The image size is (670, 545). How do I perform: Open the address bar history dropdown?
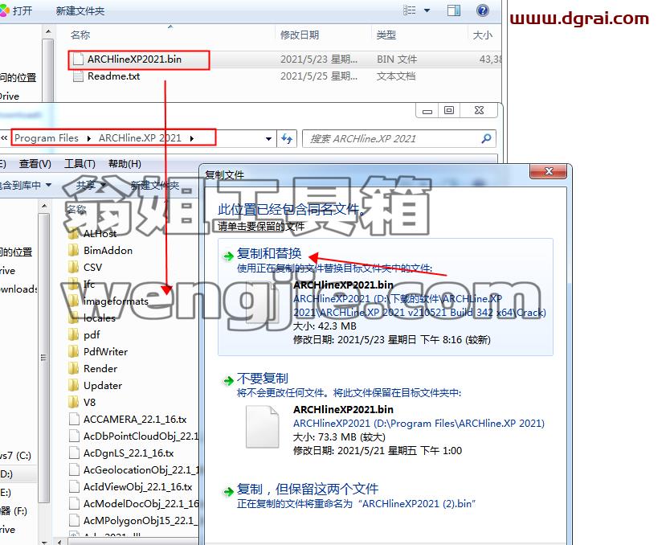tap(268, 138)
